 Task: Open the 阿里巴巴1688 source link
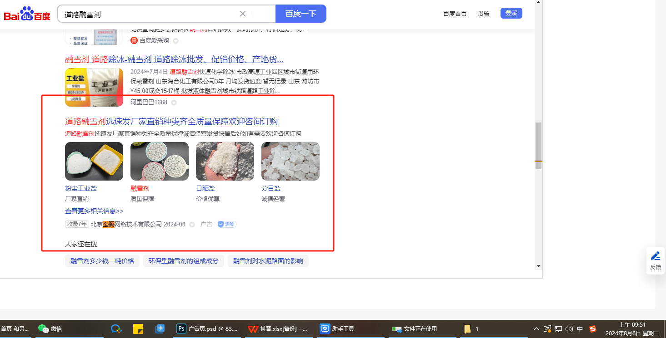(x=149, y=102)
